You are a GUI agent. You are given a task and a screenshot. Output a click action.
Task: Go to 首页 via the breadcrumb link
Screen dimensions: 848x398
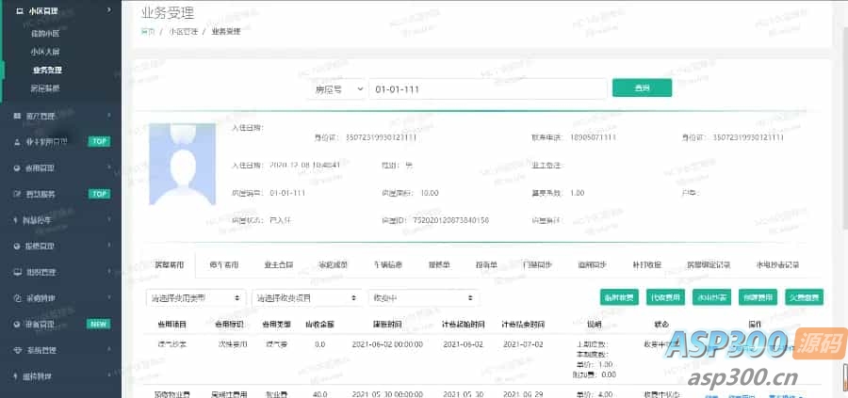pyautogui.click(x=148, y=31)
